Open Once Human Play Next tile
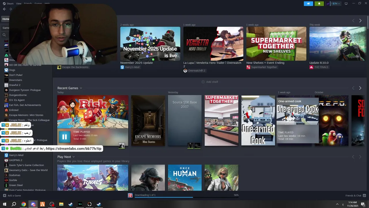The width and height of the screenshot is (369, 208). pos(184,177)
